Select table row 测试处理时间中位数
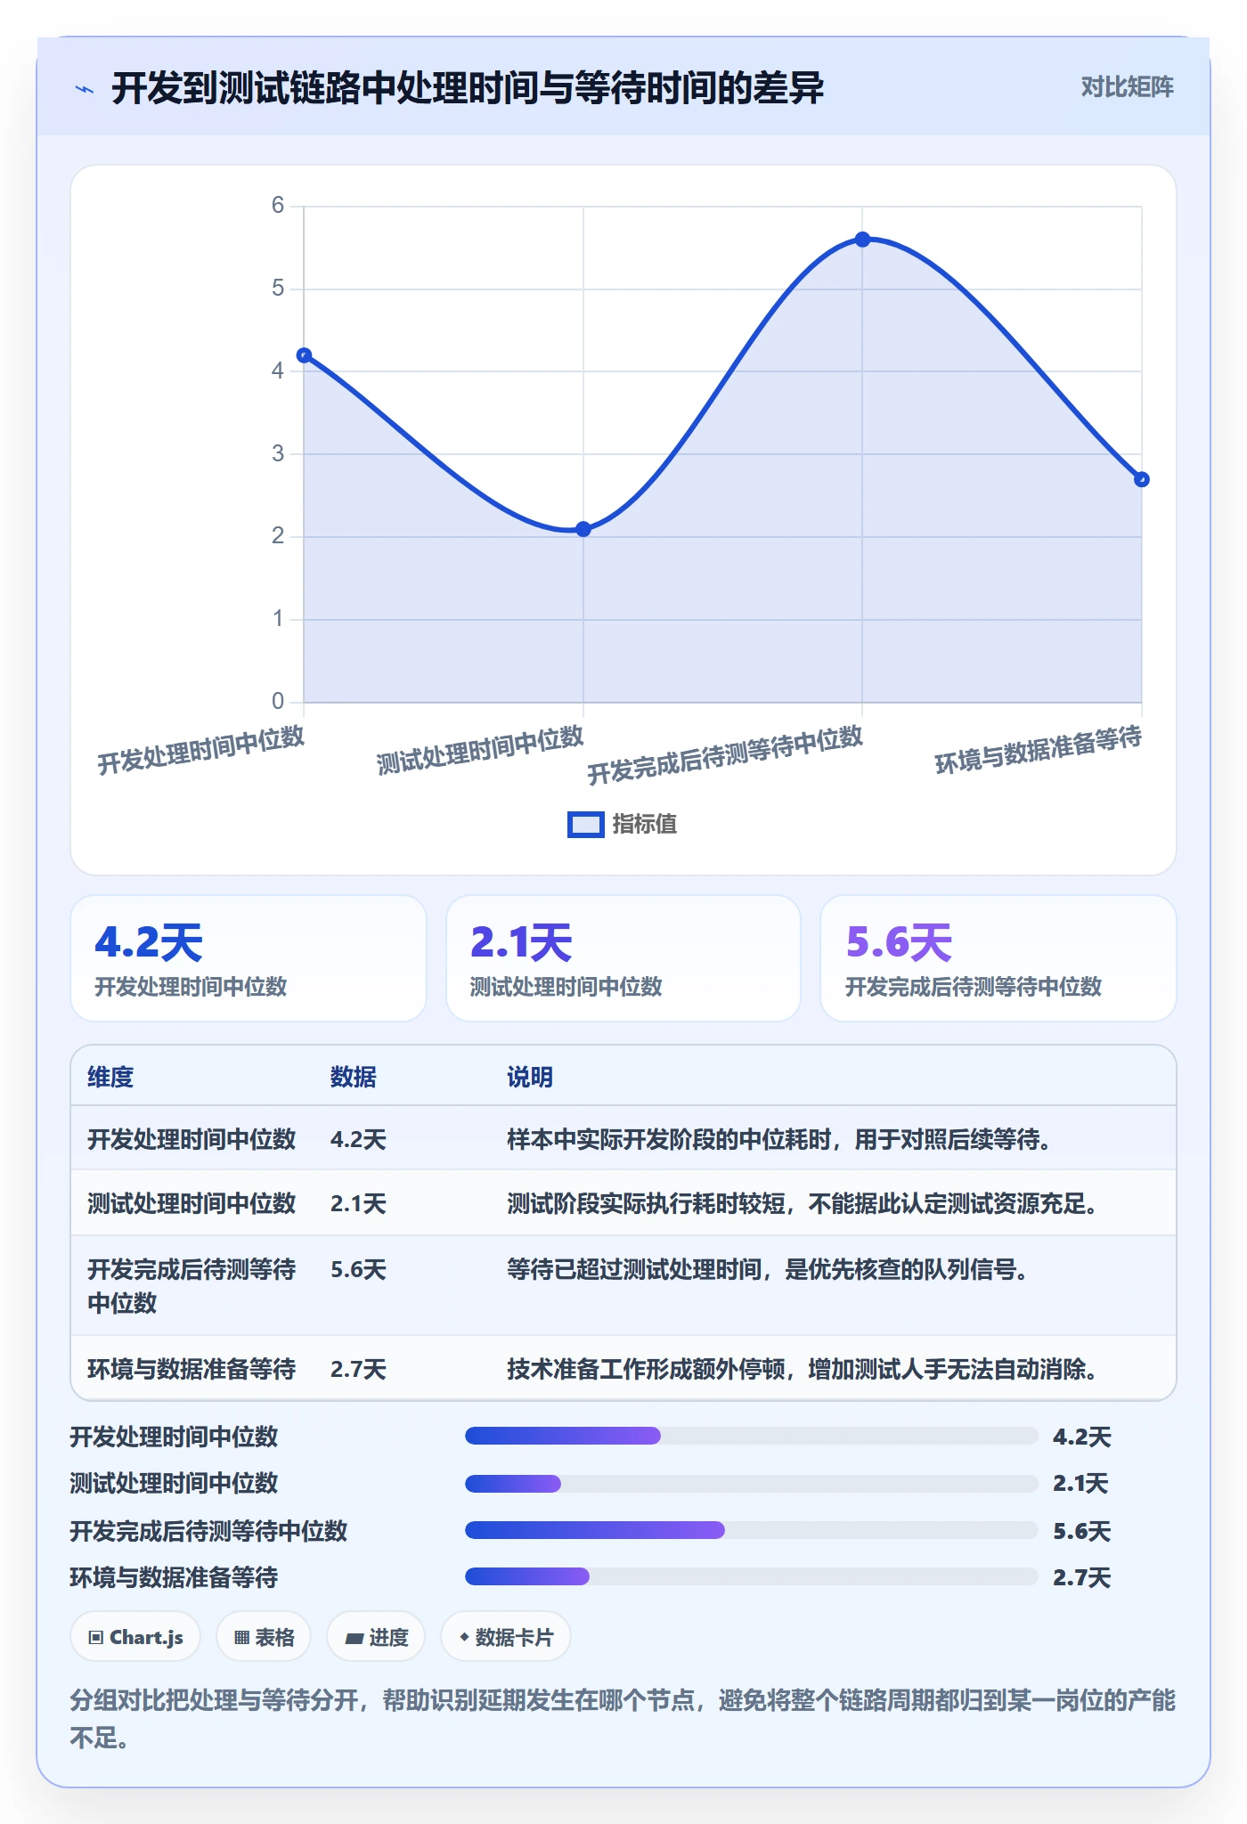This screenshot has height=1824, width=1247. point(623,1202)
